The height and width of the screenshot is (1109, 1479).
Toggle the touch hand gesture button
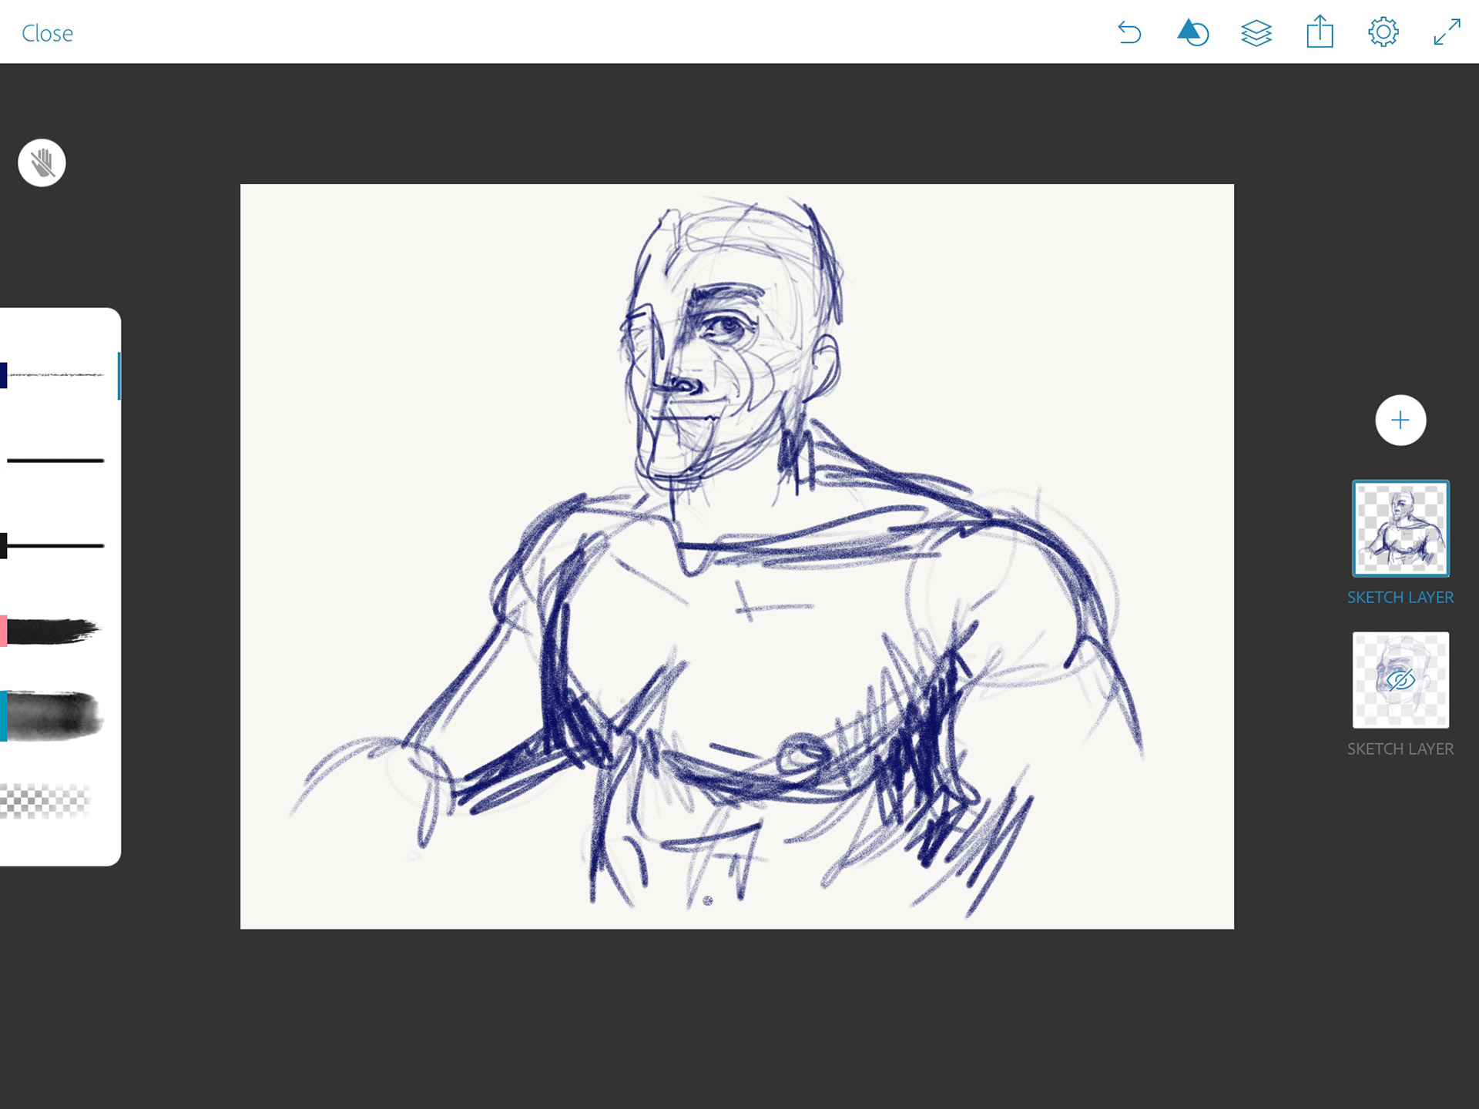point(42,162)
